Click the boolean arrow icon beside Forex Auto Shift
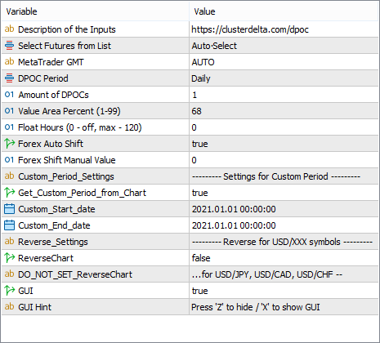This screenshot has height=343, width=380. (9, 144)
